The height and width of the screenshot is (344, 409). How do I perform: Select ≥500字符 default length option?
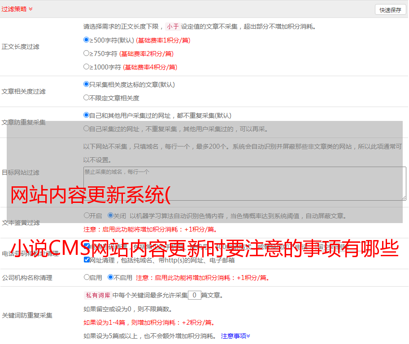pos(87,40)
